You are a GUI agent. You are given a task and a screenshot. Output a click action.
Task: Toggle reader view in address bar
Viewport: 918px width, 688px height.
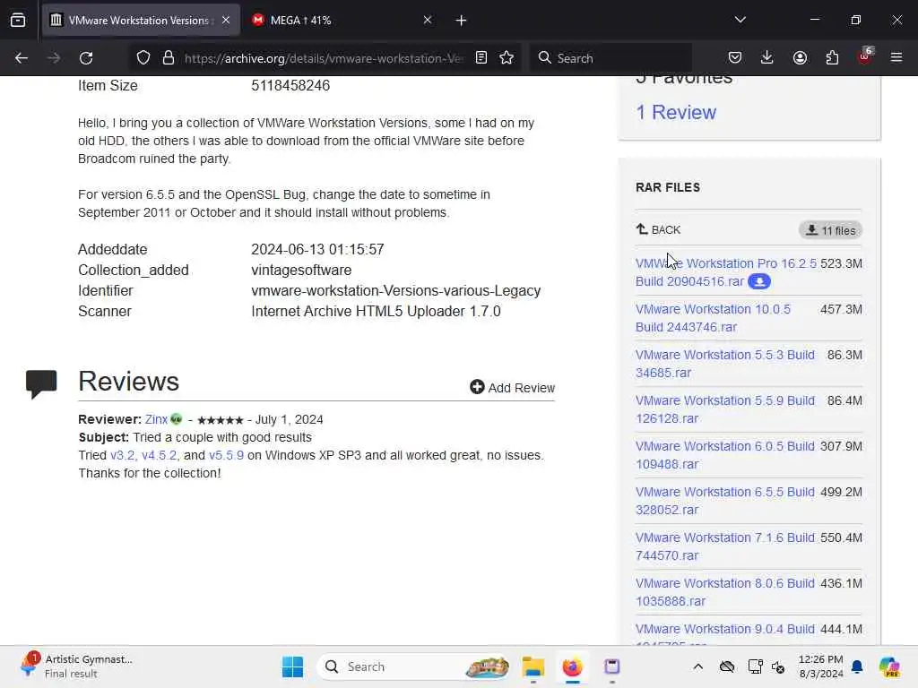[481, 58]
